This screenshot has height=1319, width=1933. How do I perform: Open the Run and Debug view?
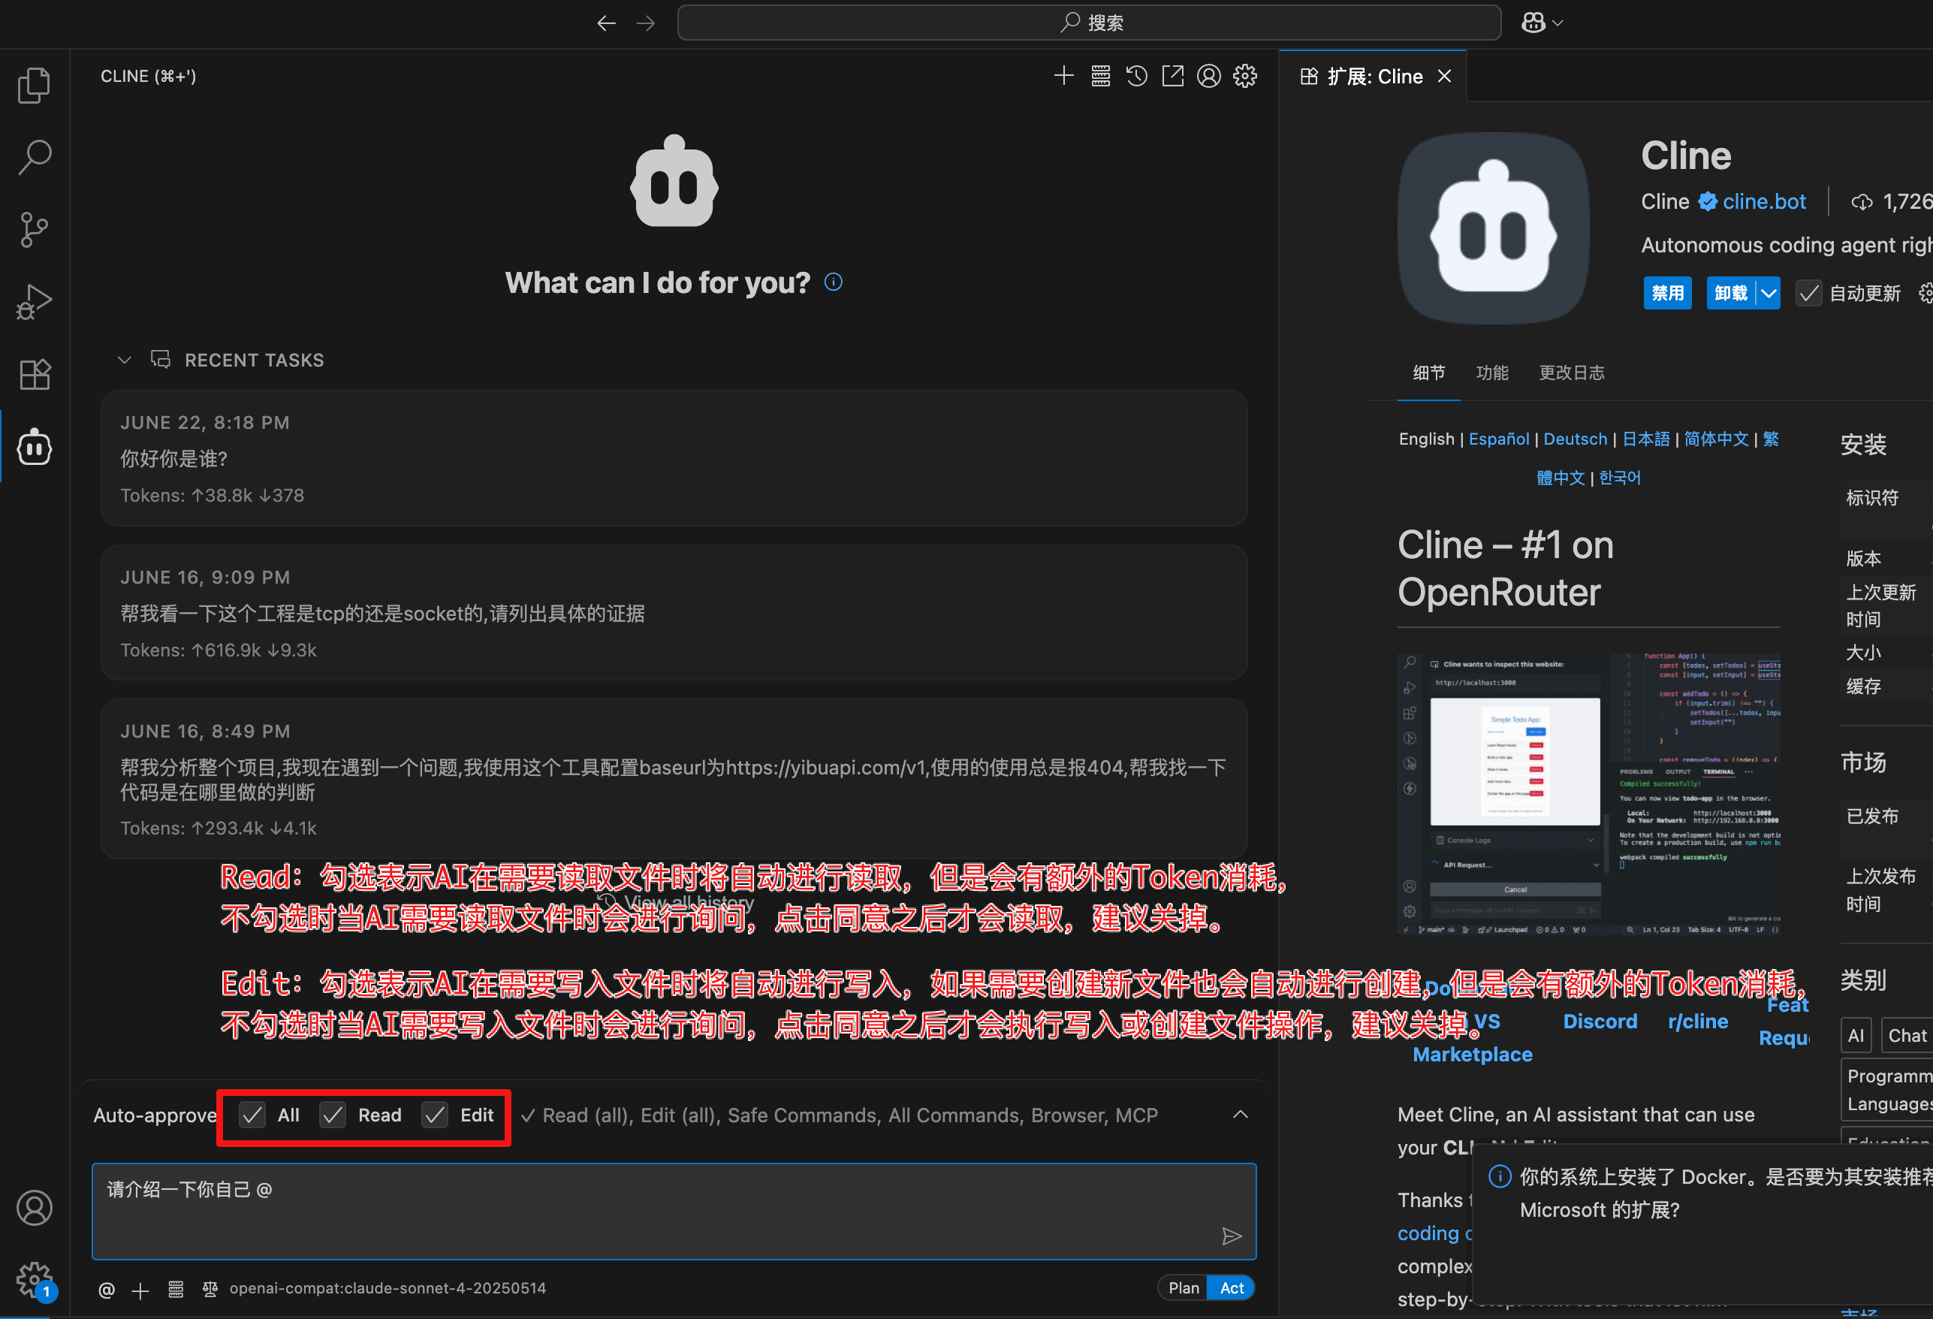point(34,302)
